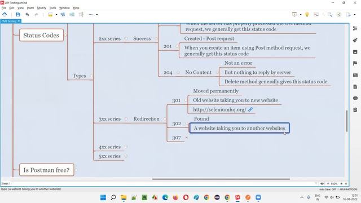Click the vertical scrollbar of the canvas
This screenshot has height=203, width=361.
(x=347, y=121)
